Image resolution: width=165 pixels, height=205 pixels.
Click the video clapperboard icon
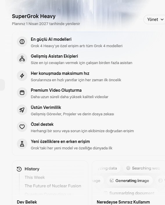coord(22,93)
